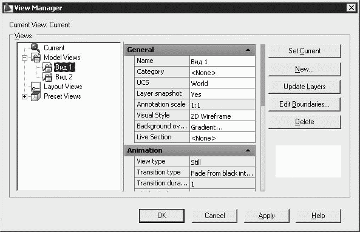Cancel the View Manager dialog
Viewport: 360px width, 232px height.
pos(215,216)
